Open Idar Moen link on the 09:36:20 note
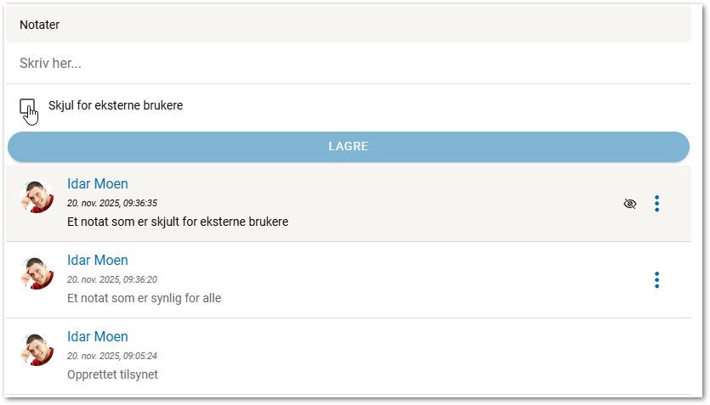 pos(98,261)
